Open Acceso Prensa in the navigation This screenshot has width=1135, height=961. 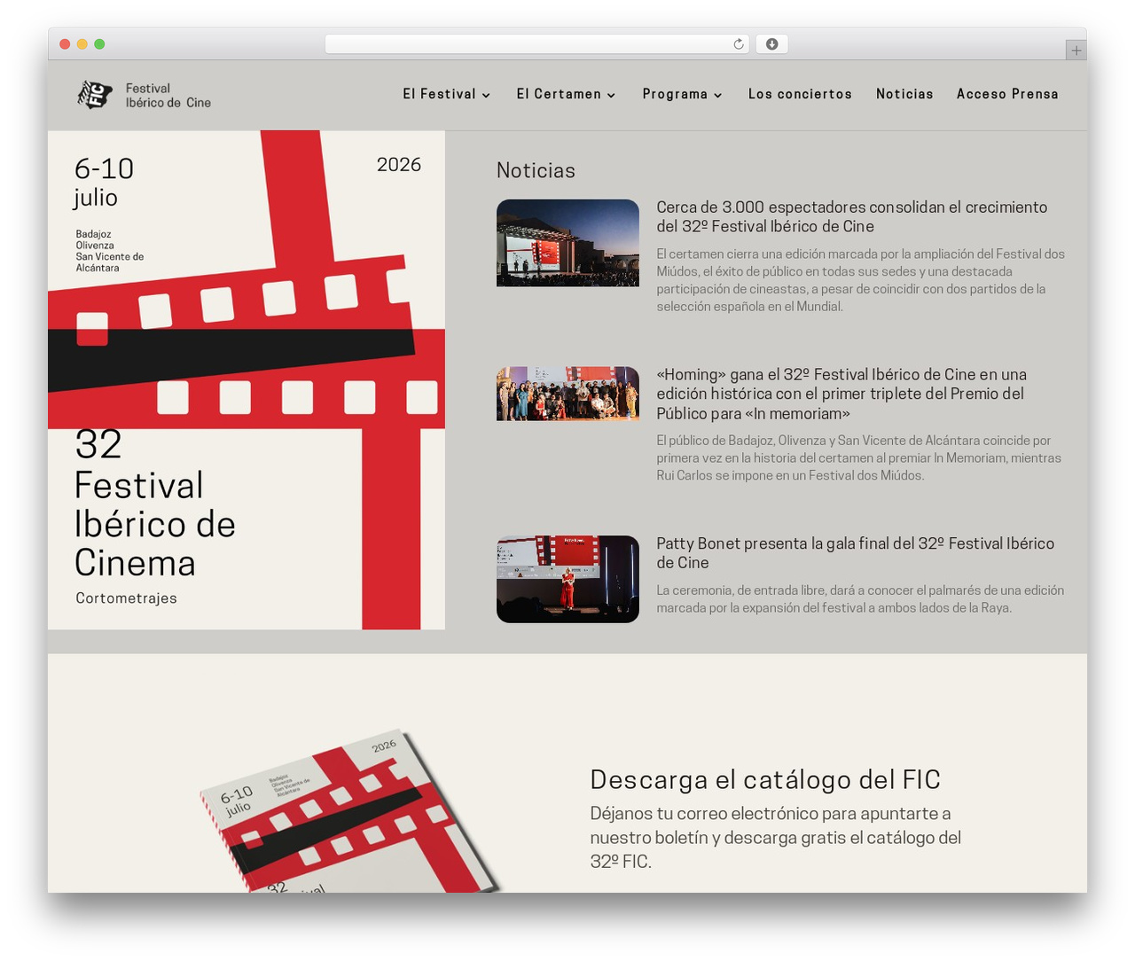[1007, 94]
